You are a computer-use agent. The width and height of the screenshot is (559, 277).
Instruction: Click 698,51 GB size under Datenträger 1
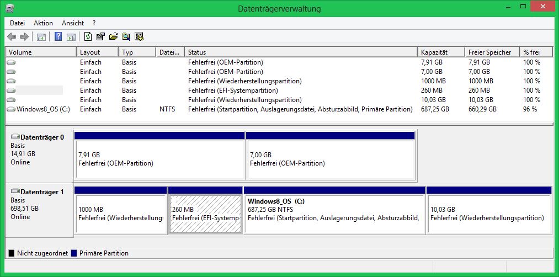click(x=25, y=209)
